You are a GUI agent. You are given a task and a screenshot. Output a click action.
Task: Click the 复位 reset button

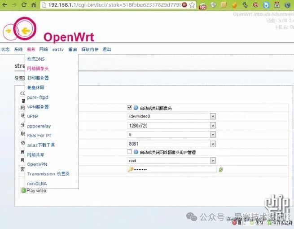tap(239, 223)
